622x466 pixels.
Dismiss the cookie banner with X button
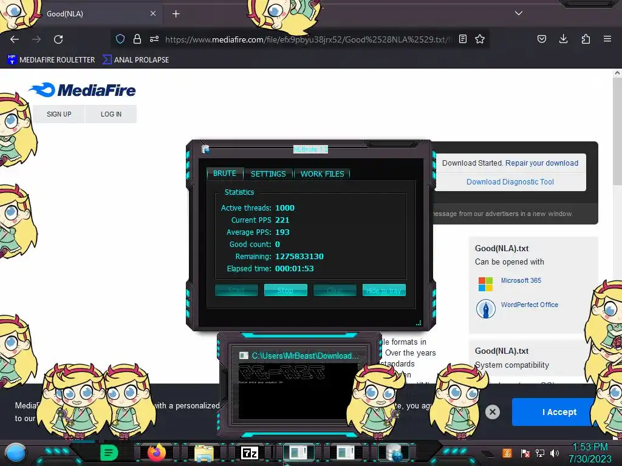[x=493, y=412]
